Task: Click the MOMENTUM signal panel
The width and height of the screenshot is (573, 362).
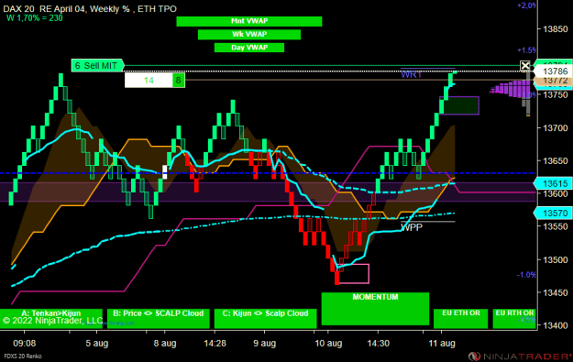Action: pyautogui.click(x=375, y=309)
